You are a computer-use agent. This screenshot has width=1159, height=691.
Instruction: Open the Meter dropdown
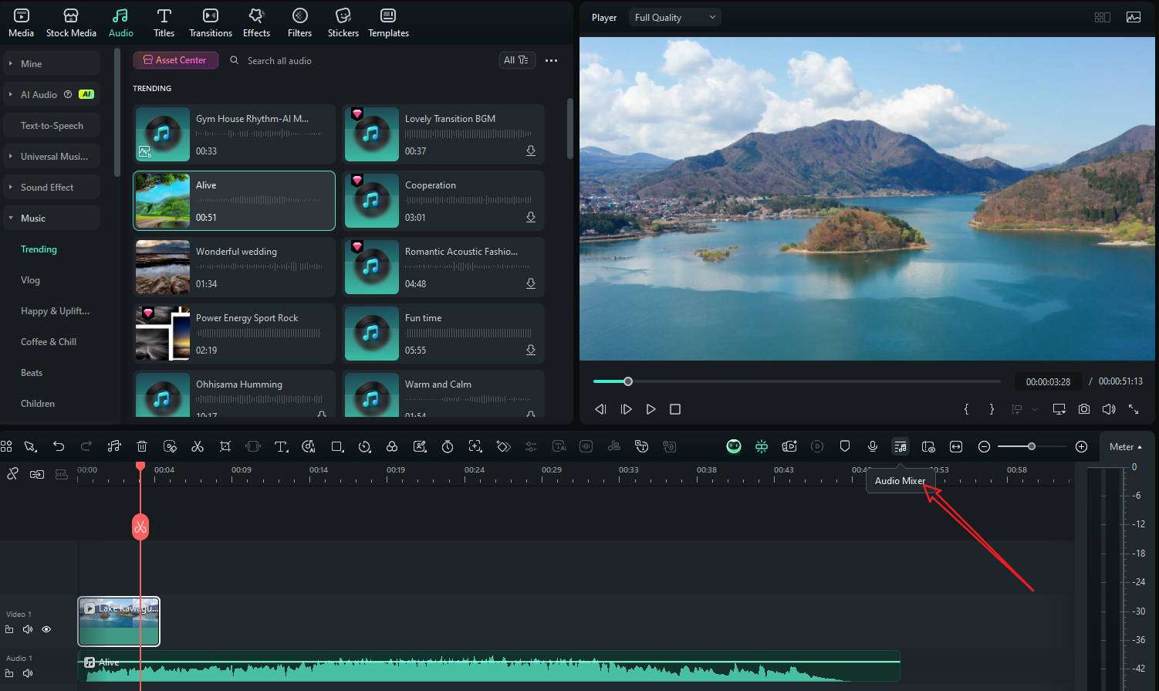[1126, 447]
